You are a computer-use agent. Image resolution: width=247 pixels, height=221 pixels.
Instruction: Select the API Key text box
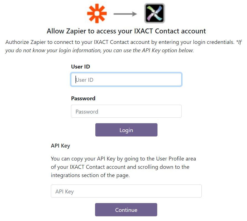[126, 191]
